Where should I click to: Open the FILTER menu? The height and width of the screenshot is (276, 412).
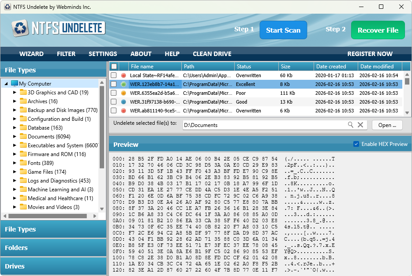[66, 54]
